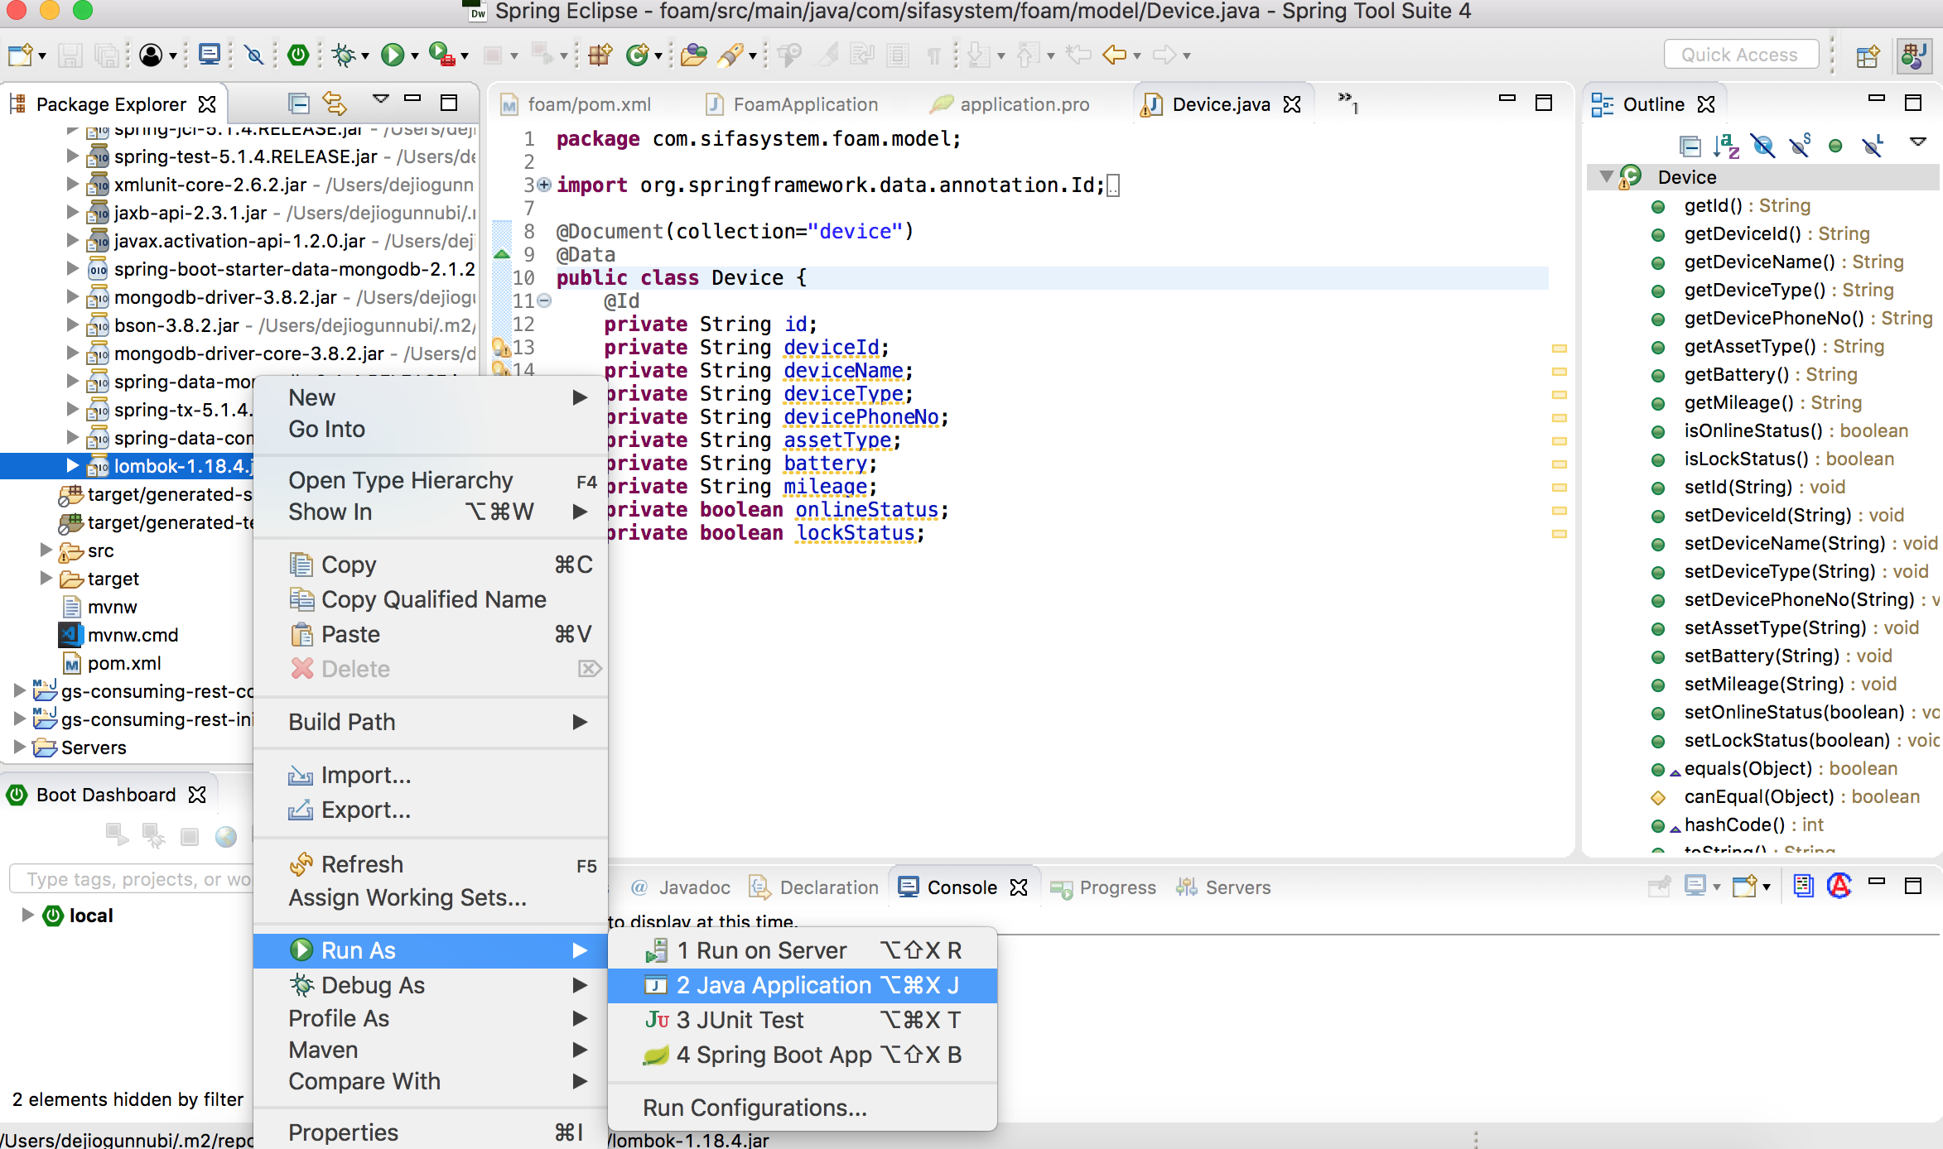Click the New wizard toolbar icon

(20, 55)
